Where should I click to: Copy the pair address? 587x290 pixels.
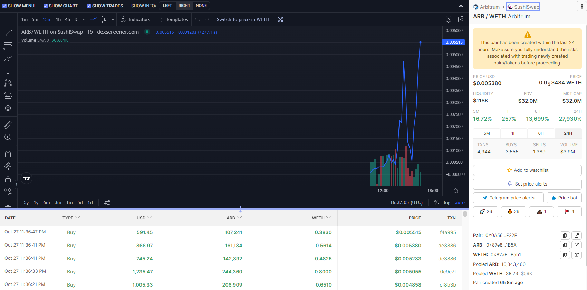(x=565, y=236)
